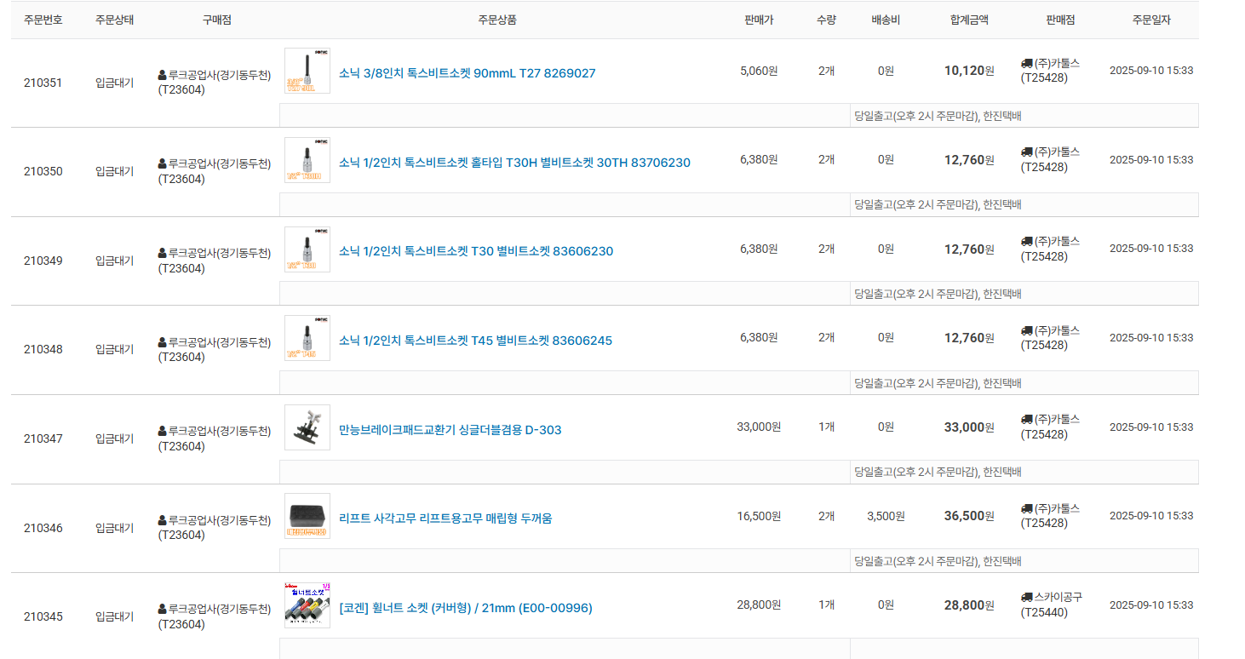The image size is (1245, 659).
Task: Click truck icon beside seller in order 210348
Action: [x=1026, y=330]
